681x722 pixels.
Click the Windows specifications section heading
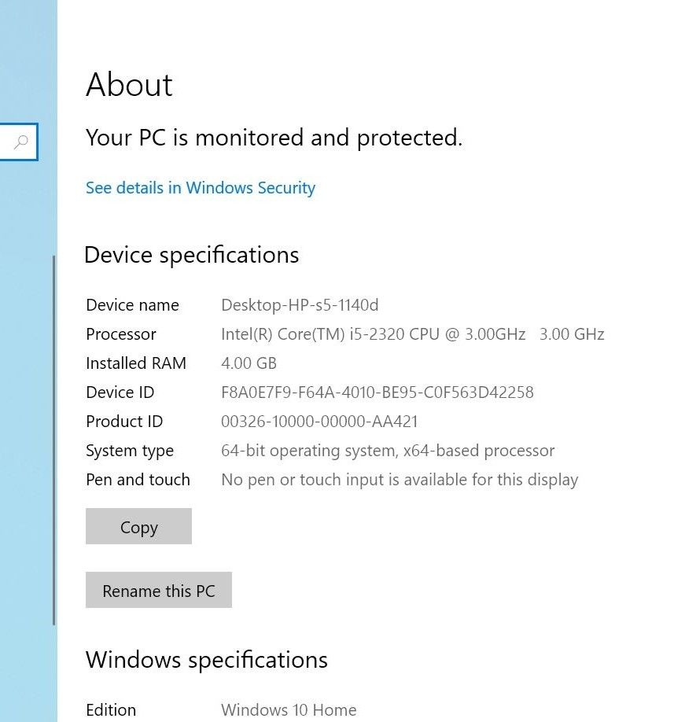tap(207, 661)
